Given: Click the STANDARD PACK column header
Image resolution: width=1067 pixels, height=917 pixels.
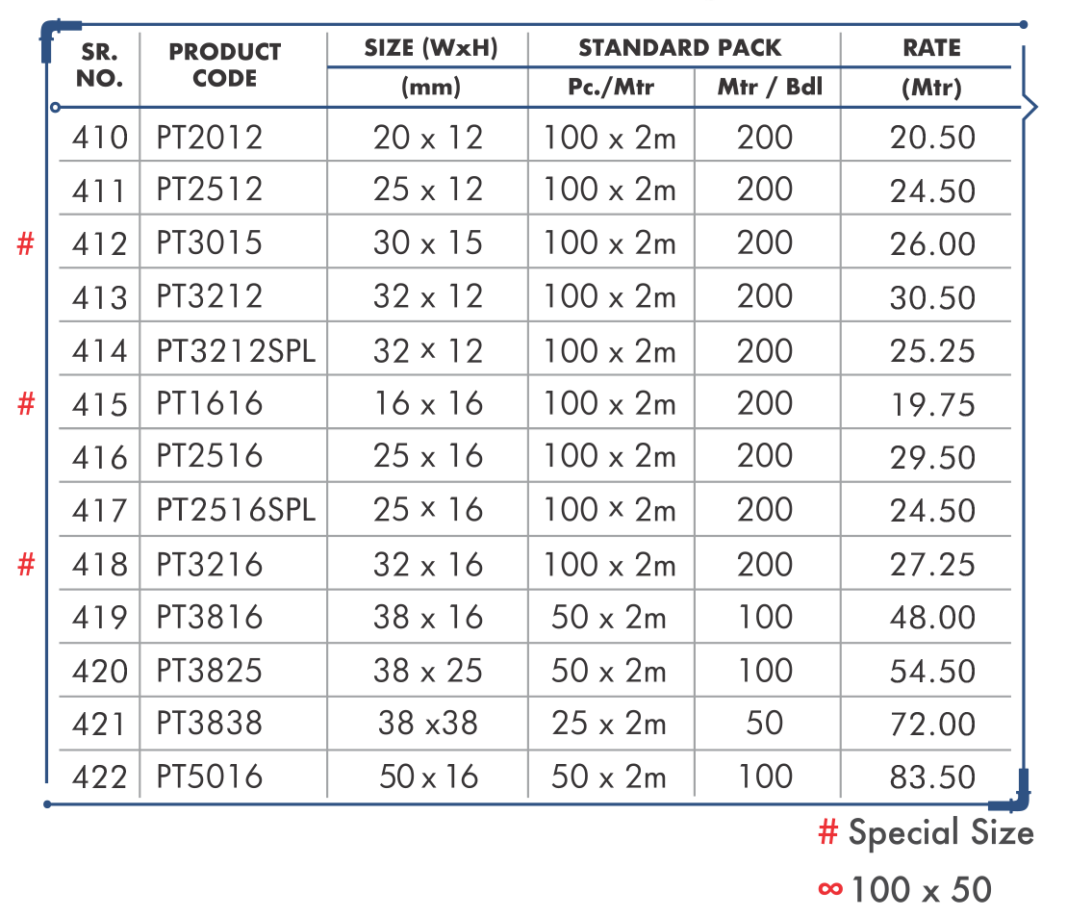Looking at the screenshot, I should pos(679,48).
